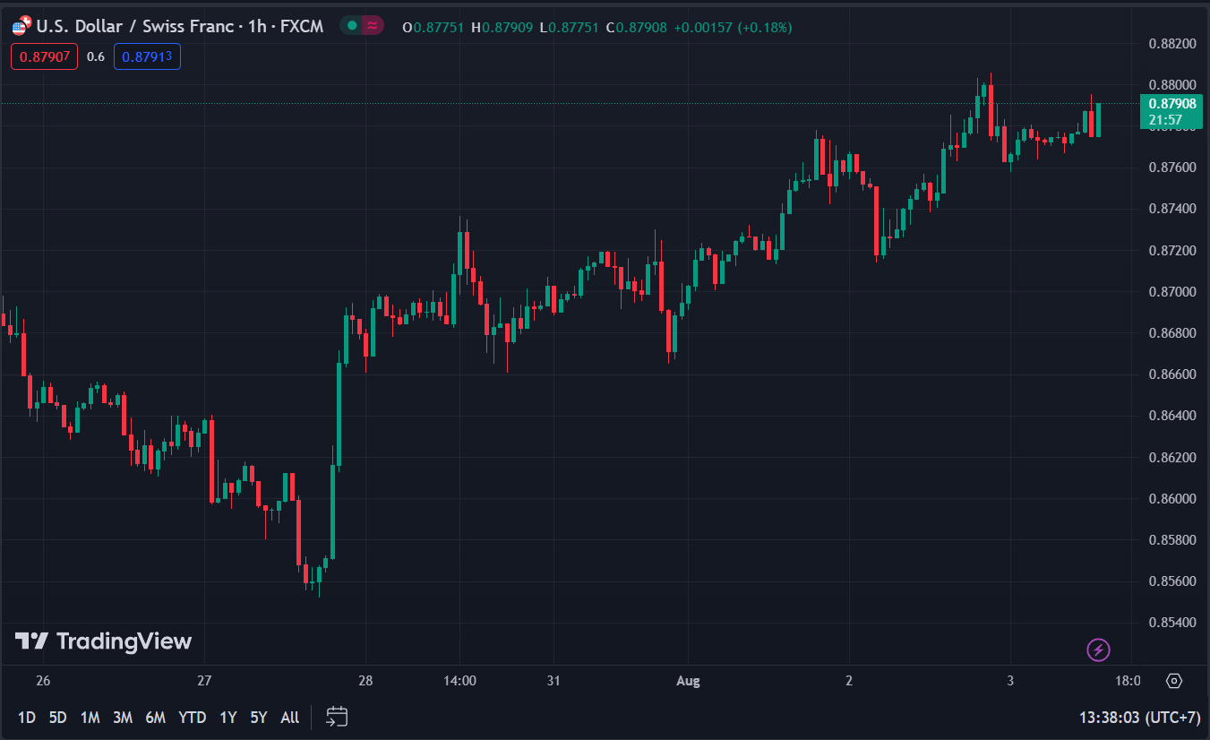Click the pink approximate-data indicator icon
The height and width of the screenshot is (740, 1210).
(372, 27)
